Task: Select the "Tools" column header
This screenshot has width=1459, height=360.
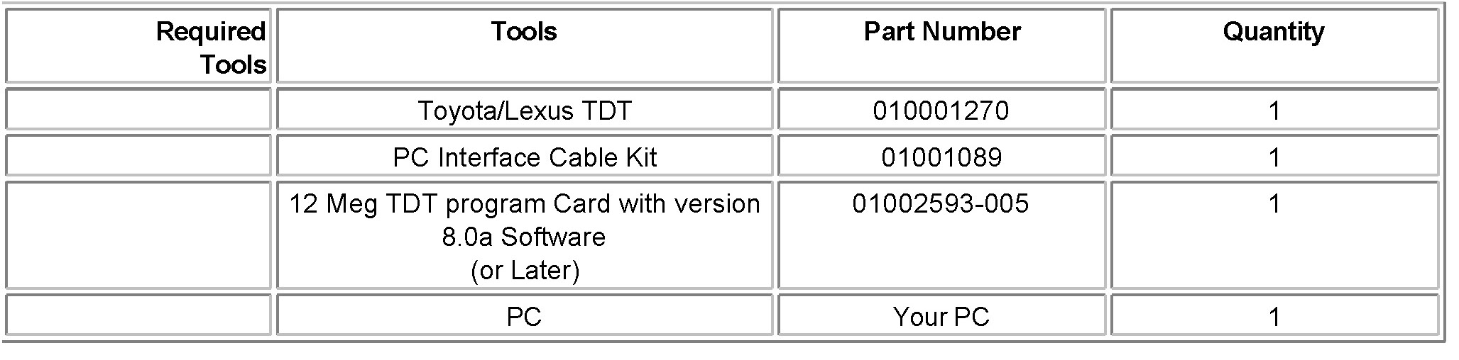Action: click(524, 31)
